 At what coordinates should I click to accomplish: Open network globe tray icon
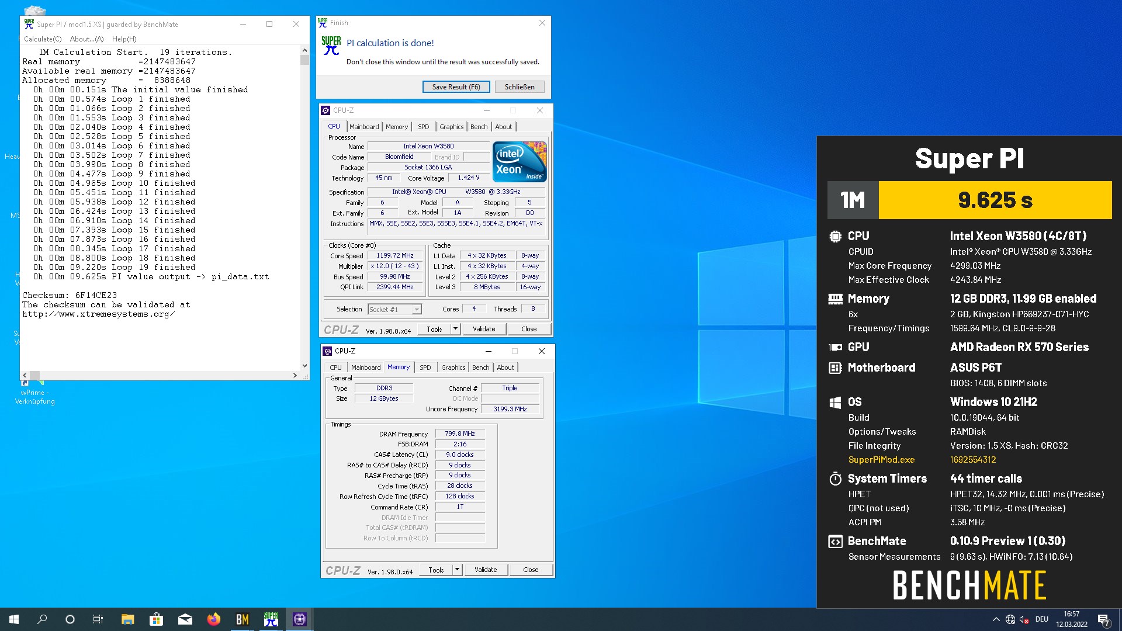tap(1010, 619)
